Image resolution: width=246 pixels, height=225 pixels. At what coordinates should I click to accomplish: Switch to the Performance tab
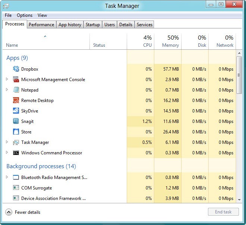click(x=41, y=25)
